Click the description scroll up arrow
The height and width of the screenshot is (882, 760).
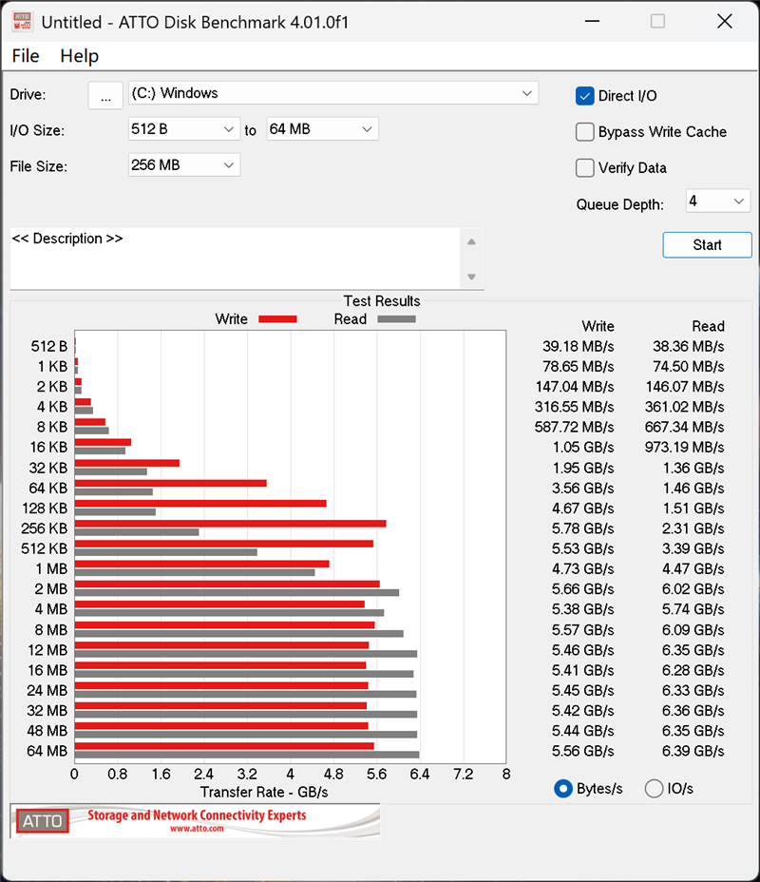pos(471,241)
